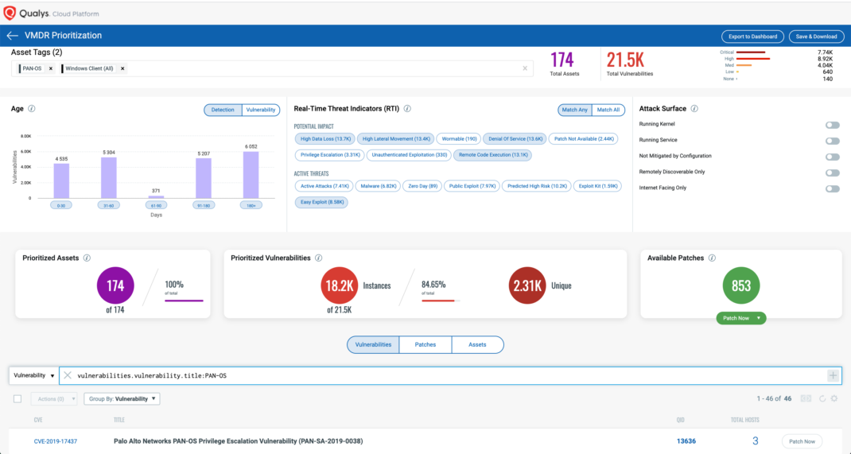Open info icon beside Prioritized Assets

(x=87, y=258)
